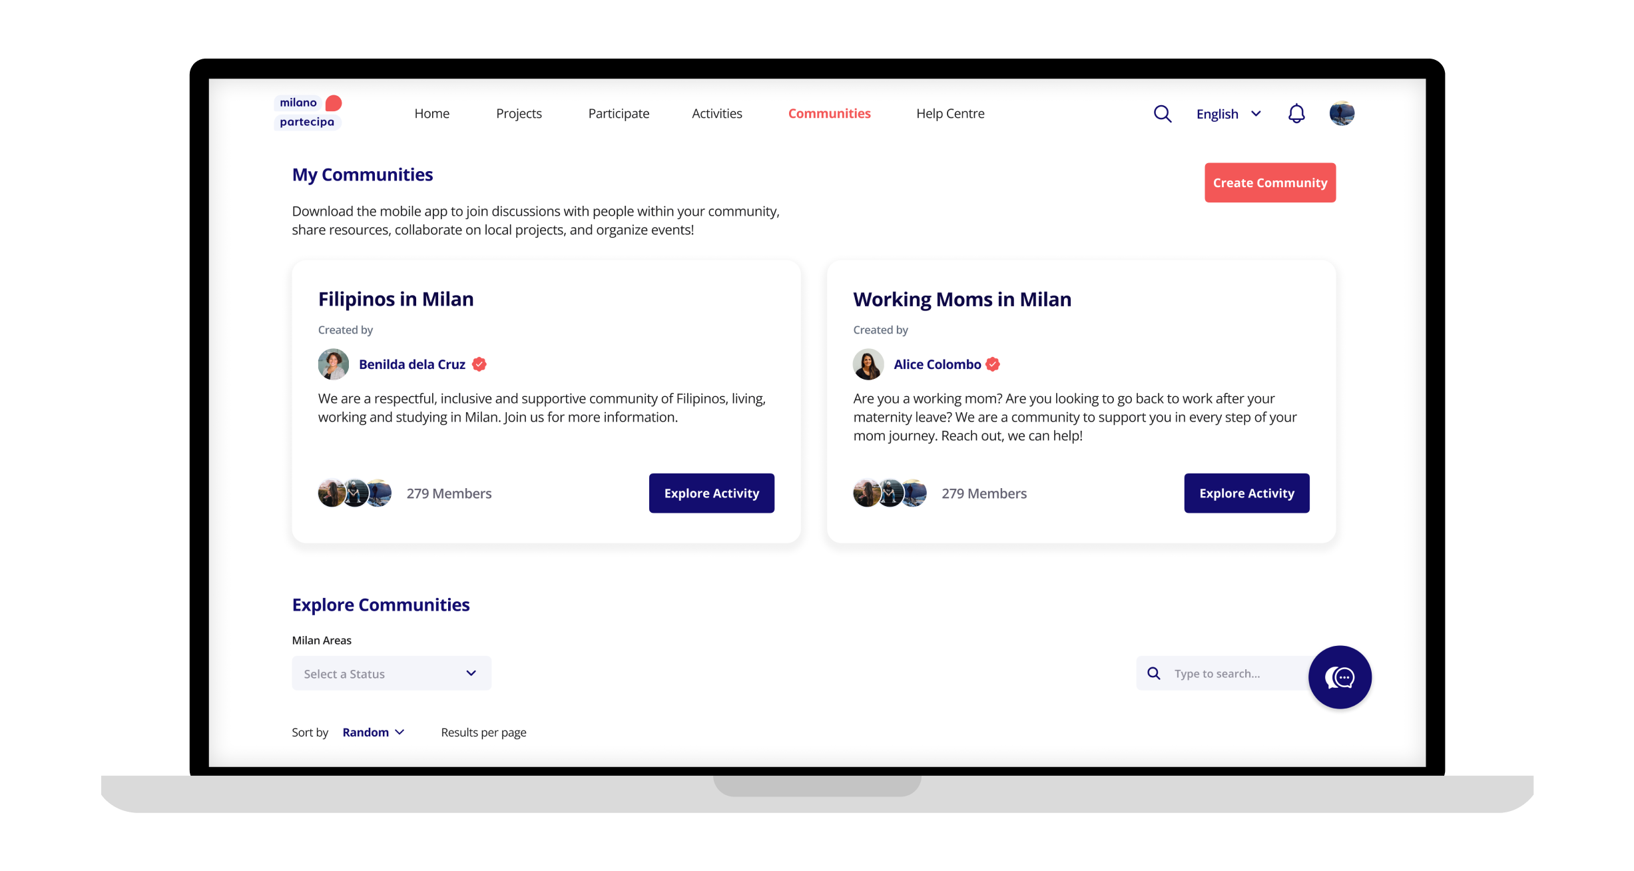
Task: Open the notifications bell icon
Action: (1296, 114)
